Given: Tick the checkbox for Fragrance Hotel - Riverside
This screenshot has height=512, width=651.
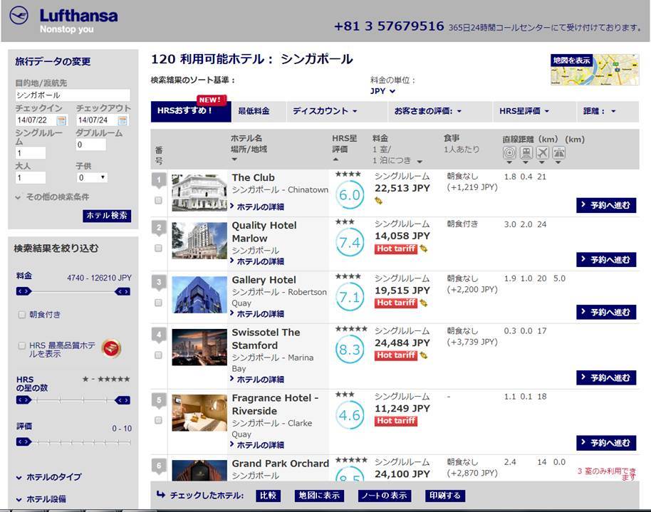Looking at the screenshot, I should click(158, 420).
